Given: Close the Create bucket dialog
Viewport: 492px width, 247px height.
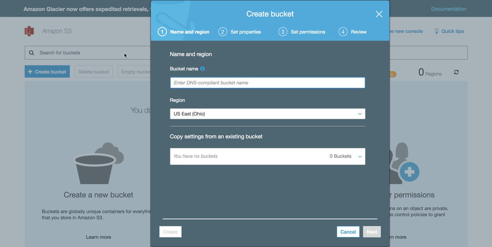Looking at the screenshot, I should coord(379,14).
